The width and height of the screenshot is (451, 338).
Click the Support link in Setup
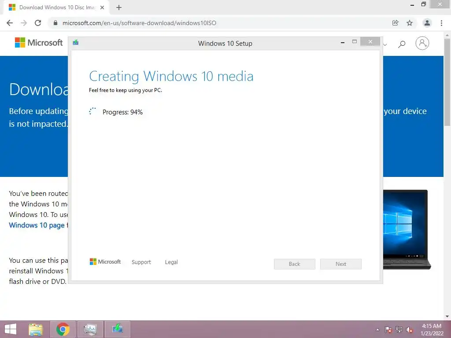[x=141, y=262]
